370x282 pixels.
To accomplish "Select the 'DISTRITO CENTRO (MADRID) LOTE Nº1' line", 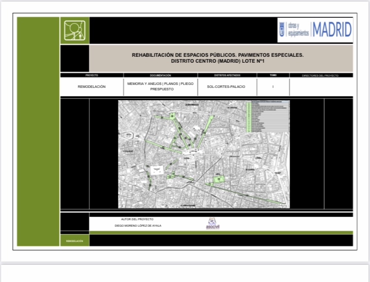I will 218,61.
